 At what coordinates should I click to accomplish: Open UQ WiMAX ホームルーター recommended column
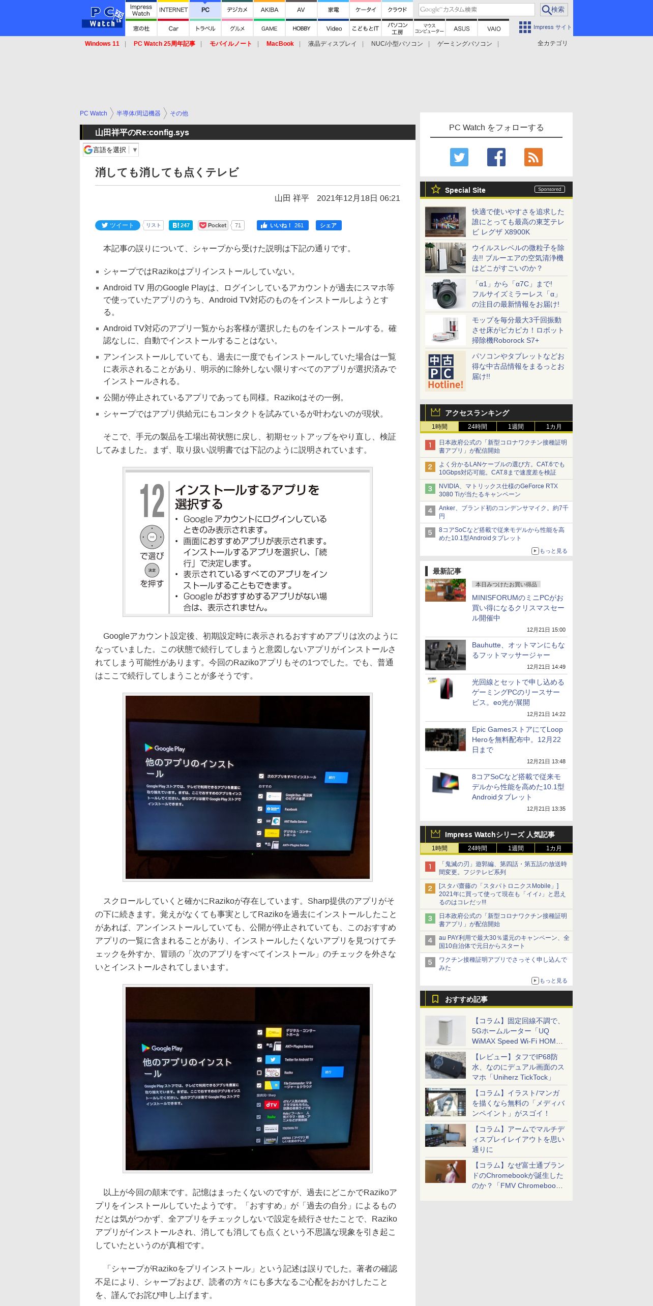[517, 1031]
